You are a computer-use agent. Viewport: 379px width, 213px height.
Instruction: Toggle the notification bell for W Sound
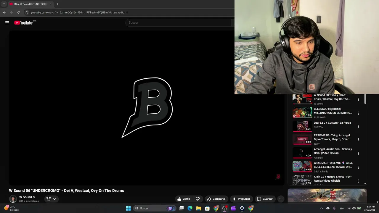coord(49,199)
